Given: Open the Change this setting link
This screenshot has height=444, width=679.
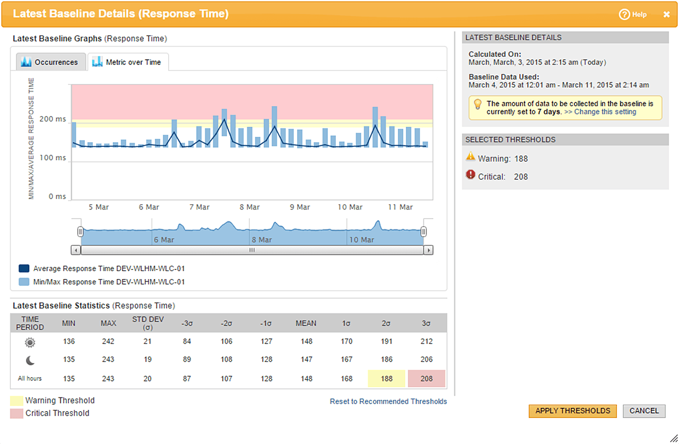Looking at the screenshot, I should point(600,112).
